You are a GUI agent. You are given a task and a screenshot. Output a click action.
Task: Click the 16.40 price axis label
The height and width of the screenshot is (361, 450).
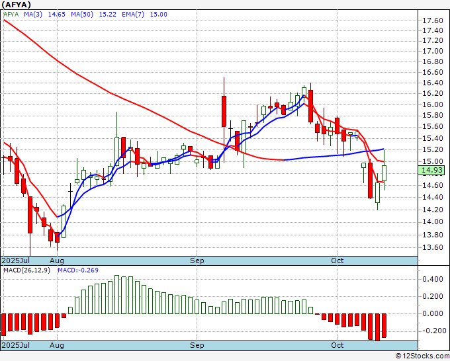(x=433, y=83)
